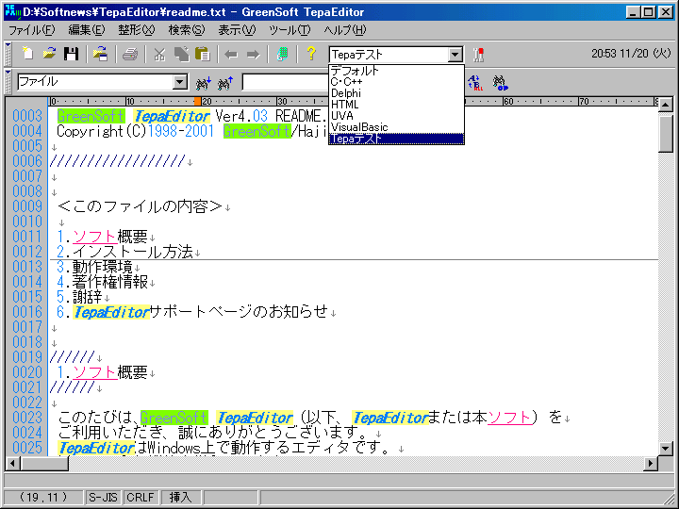Click the line 5.謝辞

79,297
